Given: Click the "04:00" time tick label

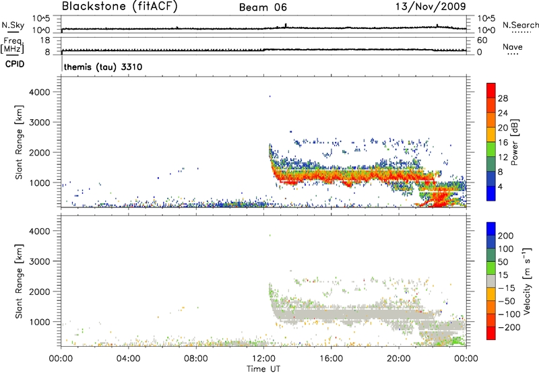Looking at the screenshot, I should 128,359.
